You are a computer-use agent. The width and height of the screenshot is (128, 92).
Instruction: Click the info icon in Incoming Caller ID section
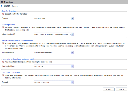pyautogui.click(x=3, y=27)
